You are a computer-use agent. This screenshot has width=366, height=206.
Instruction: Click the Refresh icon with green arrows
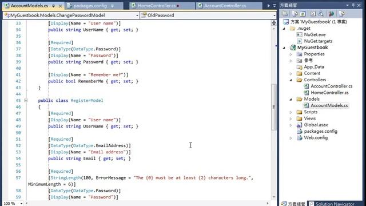click(303, 14)
